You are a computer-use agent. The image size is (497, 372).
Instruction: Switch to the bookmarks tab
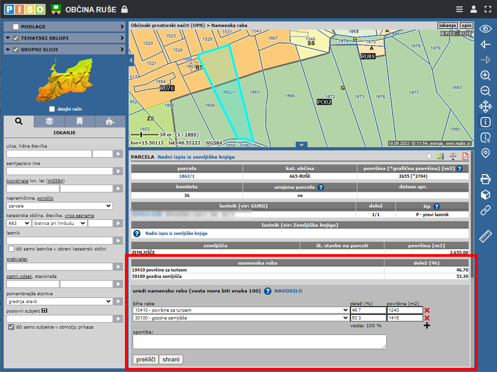(x=80, y=122)
